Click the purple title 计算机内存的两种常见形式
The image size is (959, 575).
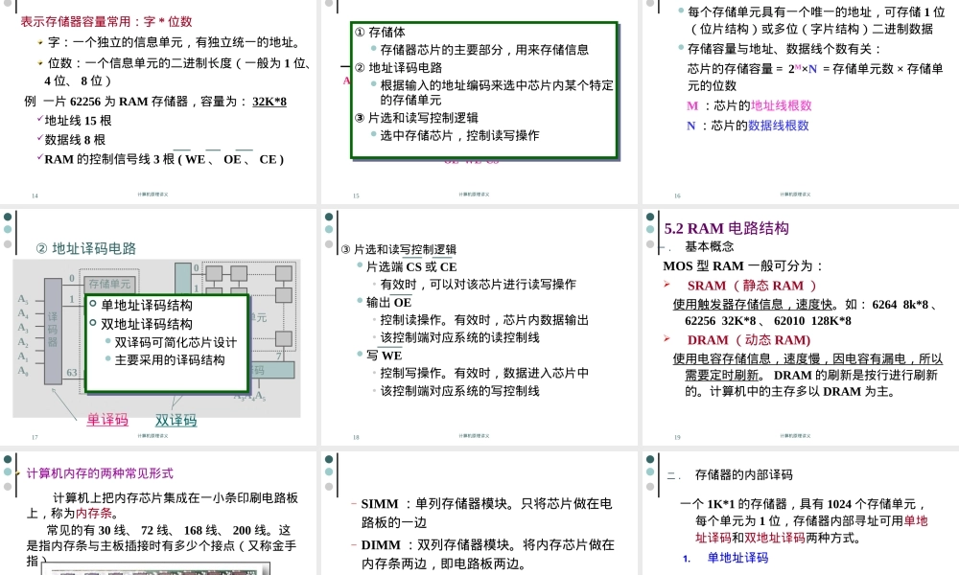pos(100,473)
